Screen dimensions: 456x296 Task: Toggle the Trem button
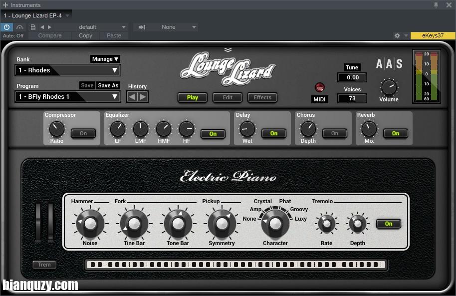[44, 265]
